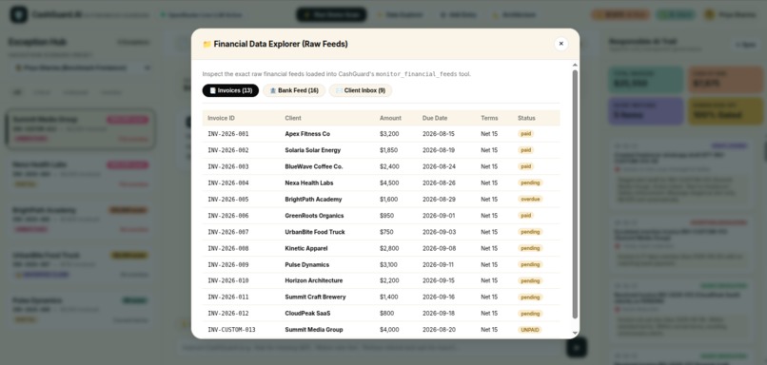Image resolution: width=767 pixels, height=365 pixels.
Task: Select client Horizon Architecture
Action: click(313, 280)
